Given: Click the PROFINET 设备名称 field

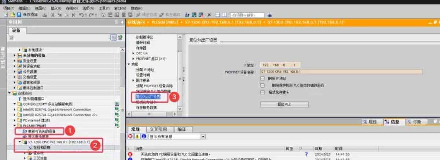Looking at the screenshot, I should [341, 72].
